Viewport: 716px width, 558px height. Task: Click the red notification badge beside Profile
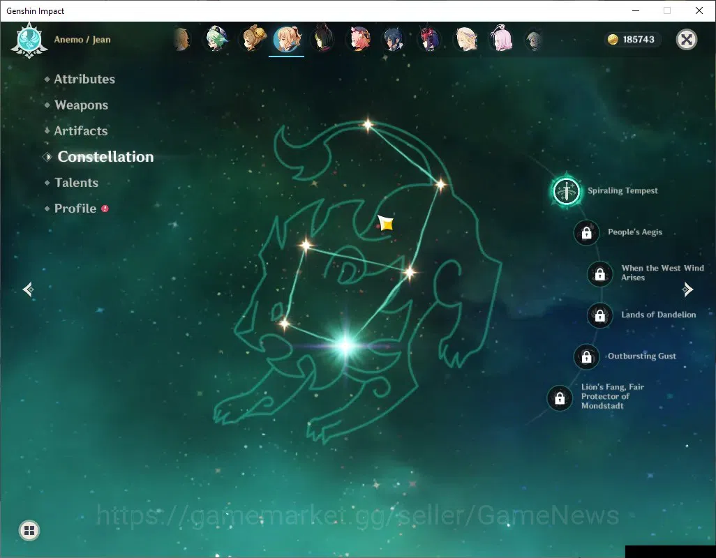(105, 209)
